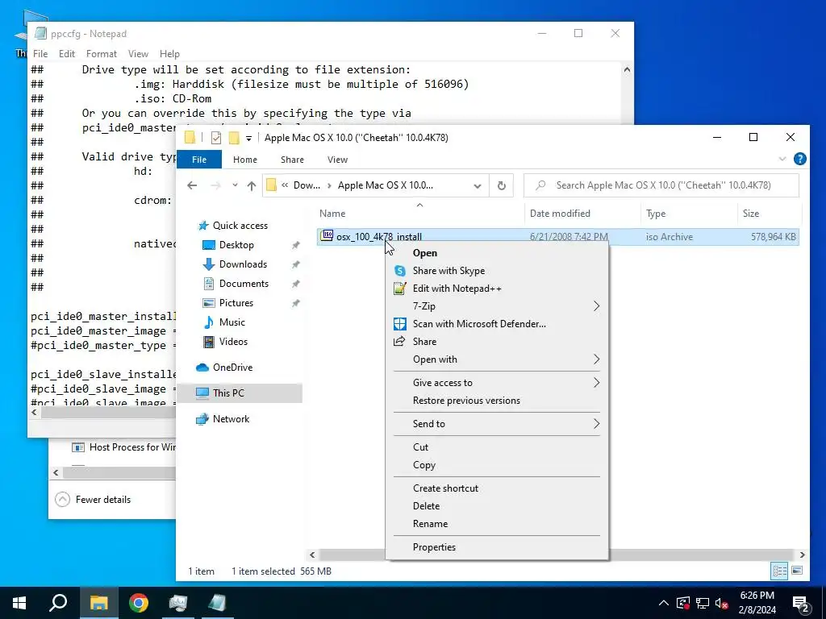Open Documents in navigation pane
826x619 pixels.
(244, 284)
